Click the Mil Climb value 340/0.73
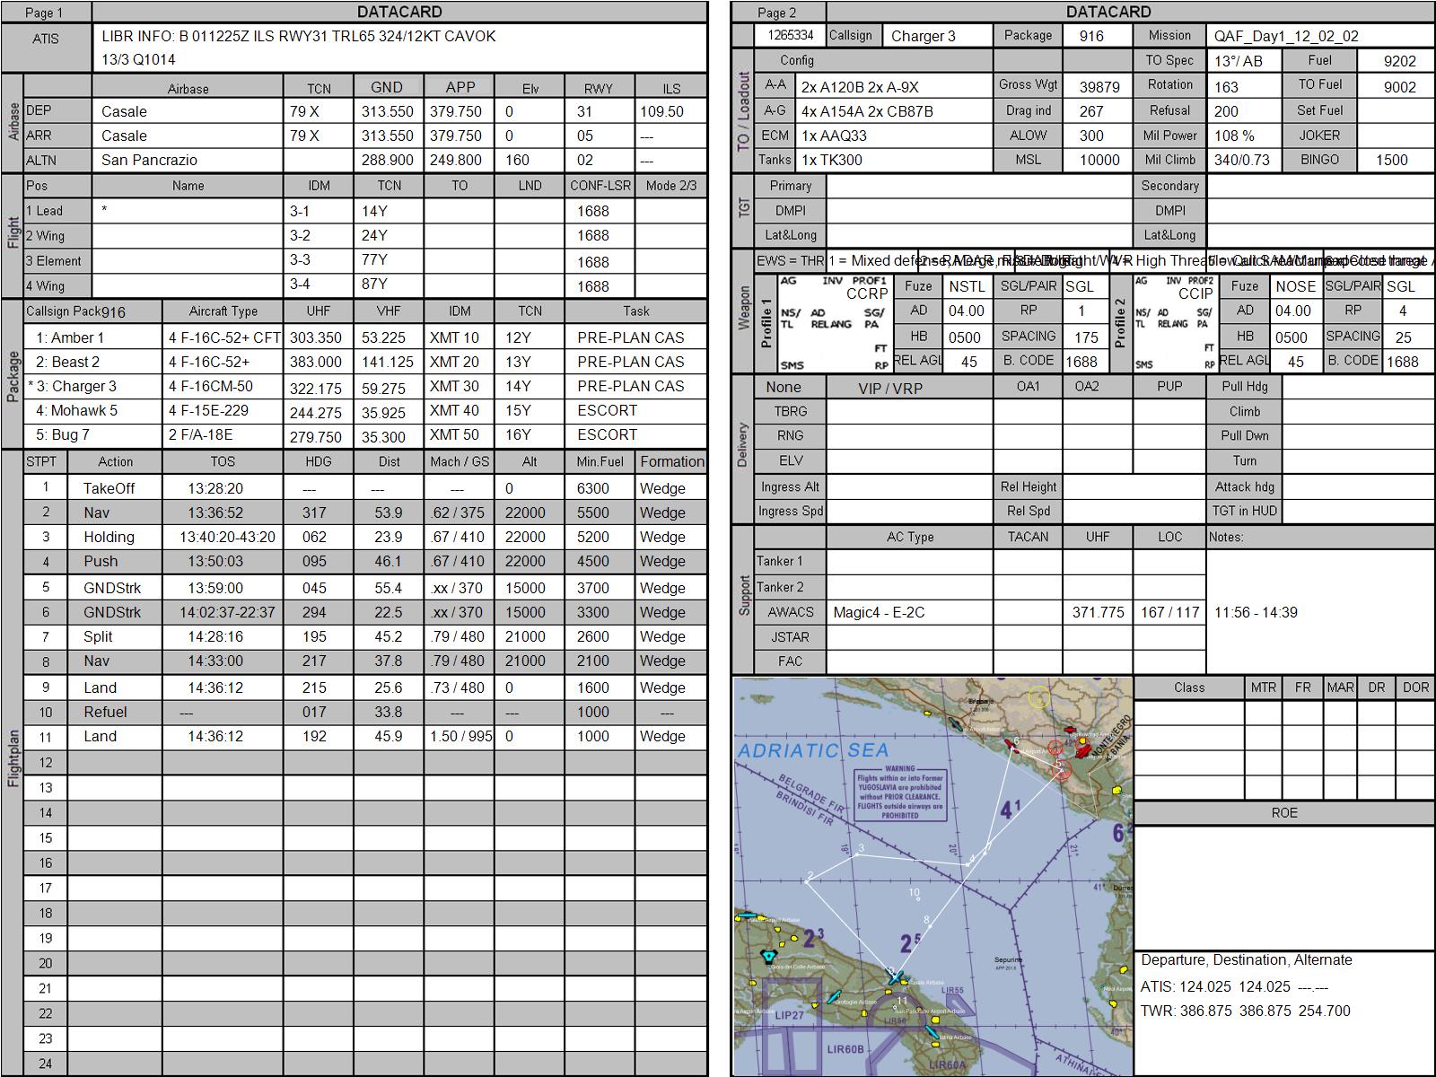 (x=1243, y=160)
